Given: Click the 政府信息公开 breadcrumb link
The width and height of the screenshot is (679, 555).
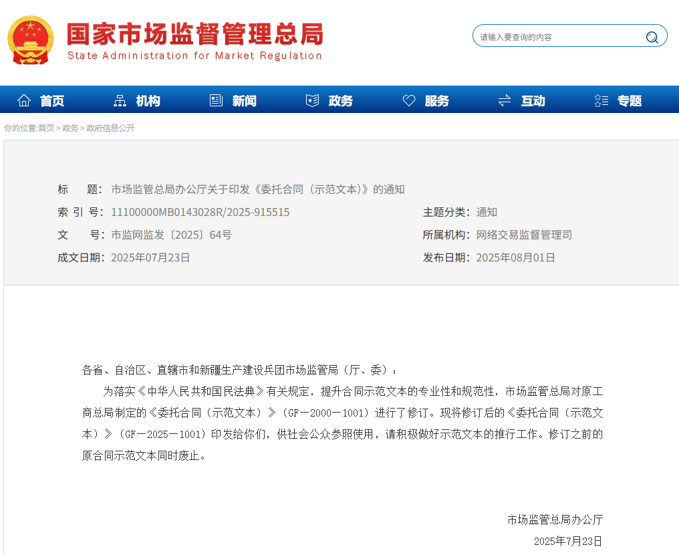Looking at the screenshot, I should click(112, 128).
